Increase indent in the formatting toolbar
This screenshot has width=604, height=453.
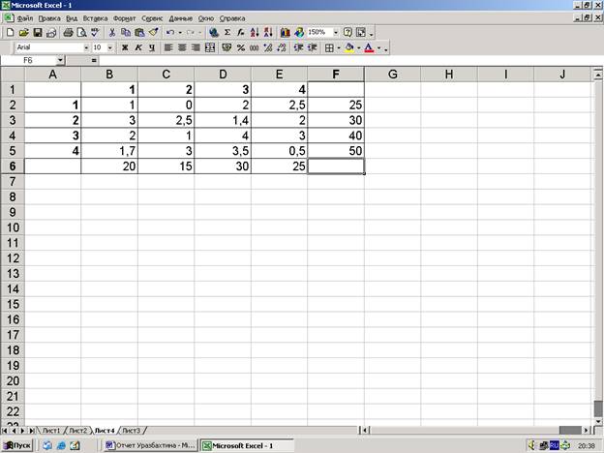coord(313,47)
